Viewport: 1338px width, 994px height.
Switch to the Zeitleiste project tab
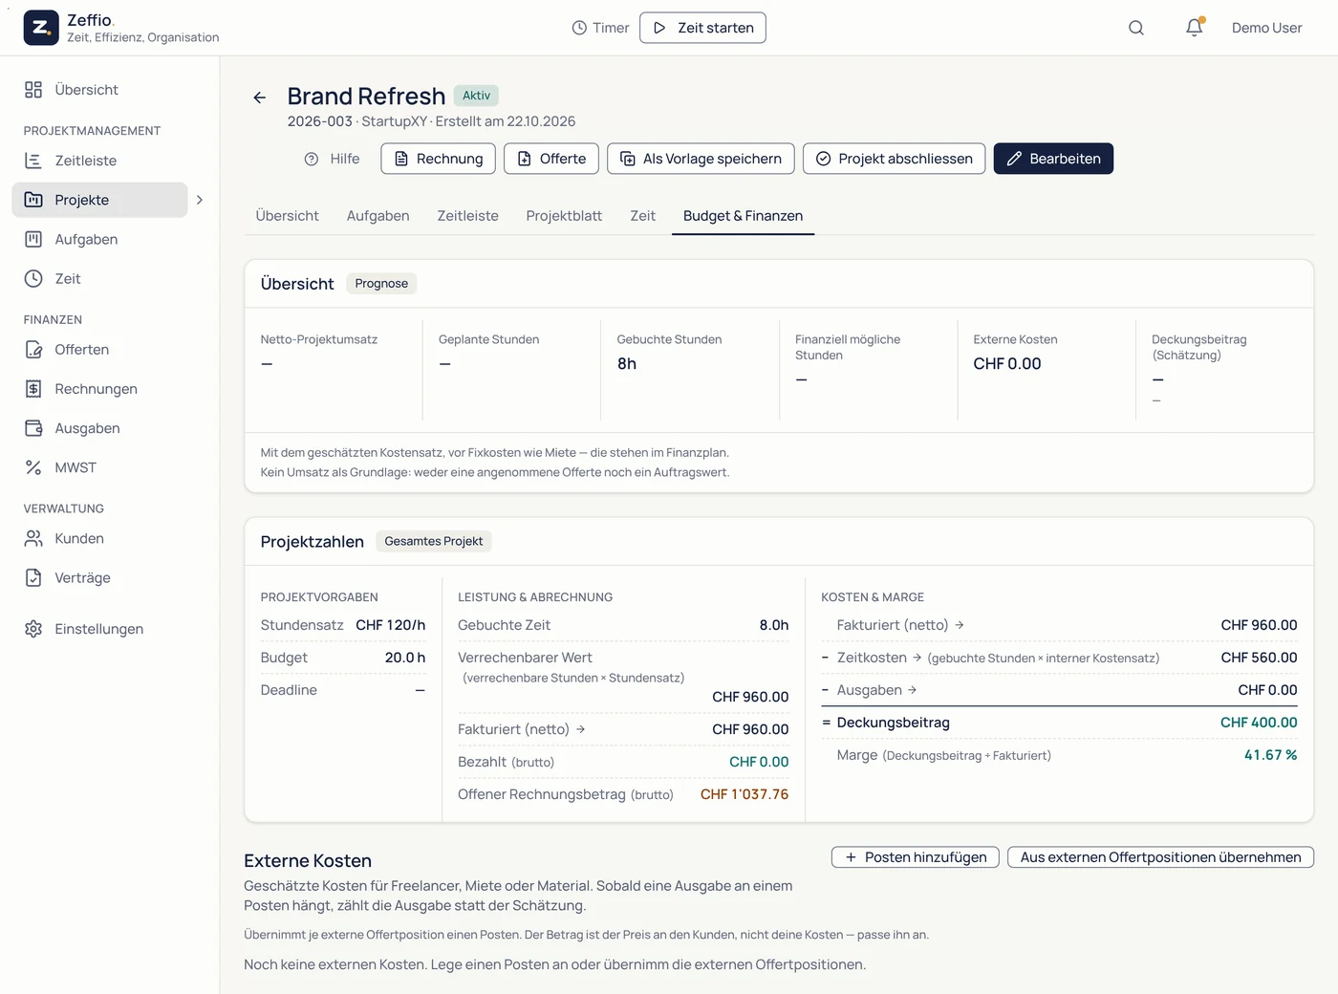[468, 216]
